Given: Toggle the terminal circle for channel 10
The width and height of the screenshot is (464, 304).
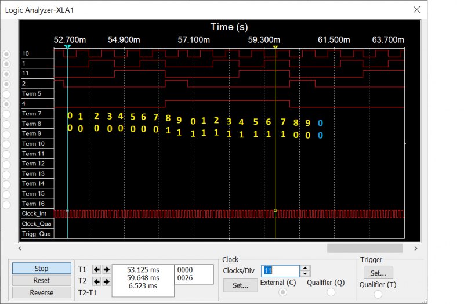Looking at the screenshot, I should [x=6, y=54].
